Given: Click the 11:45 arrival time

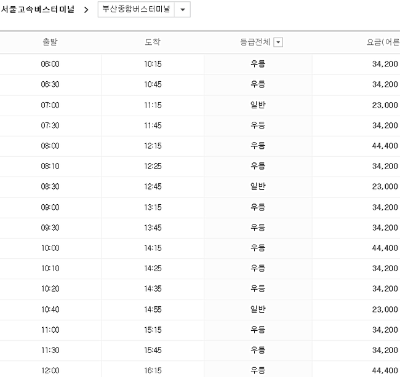Looking at the screenshot, I should (x=153, y=125).
